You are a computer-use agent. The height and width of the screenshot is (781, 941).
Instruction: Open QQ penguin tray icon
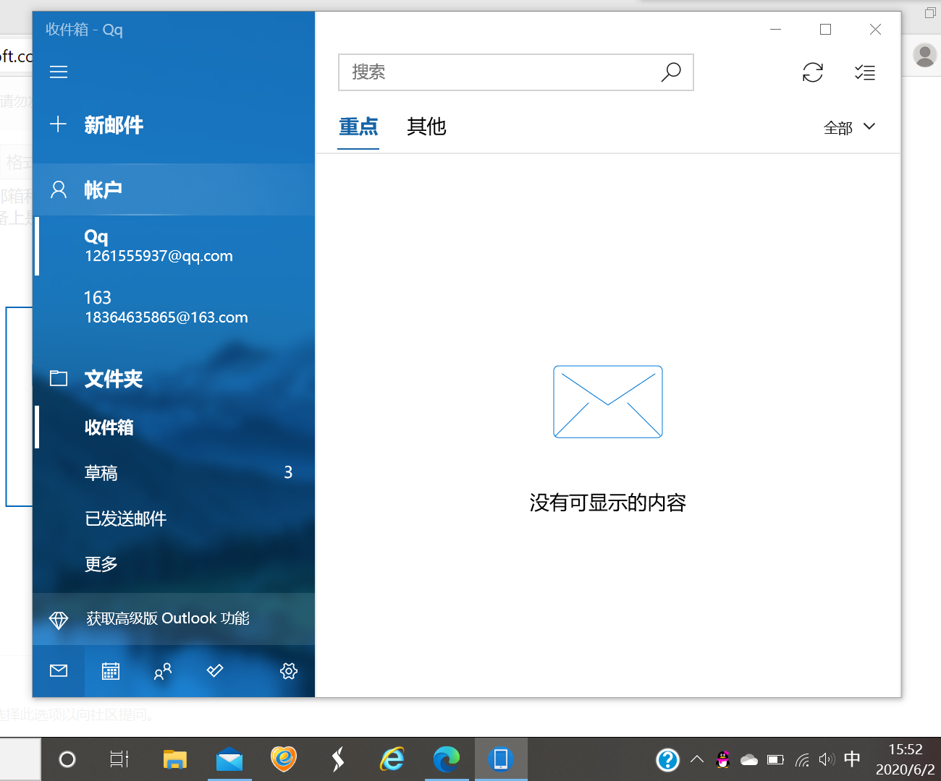pos(722,759)
